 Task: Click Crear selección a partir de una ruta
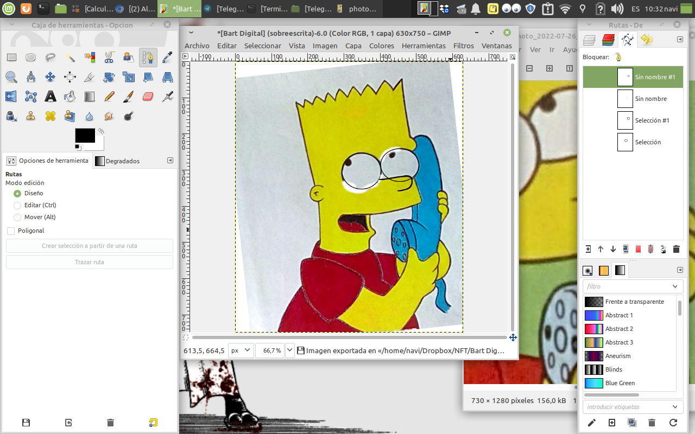click(90, 246)
